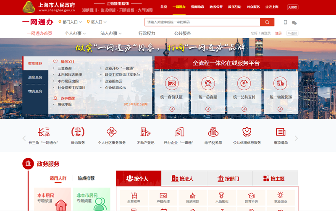Screen dimensions: 336x211
Task: Open the 企业信息公示 link
Action: [x=115, y=88]
